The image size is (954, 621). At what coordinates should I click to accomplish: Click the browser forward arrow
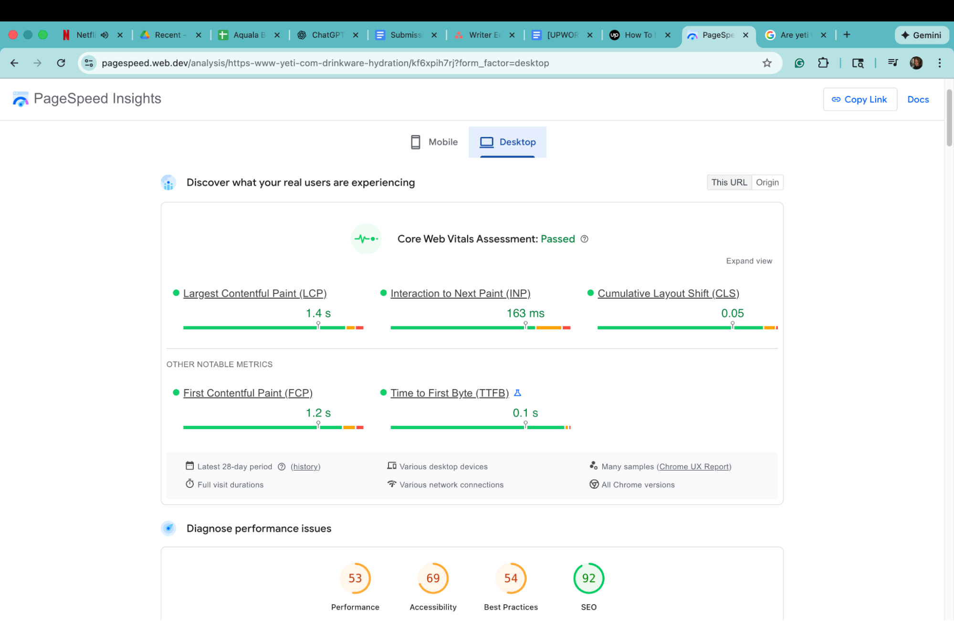[37, 63]
